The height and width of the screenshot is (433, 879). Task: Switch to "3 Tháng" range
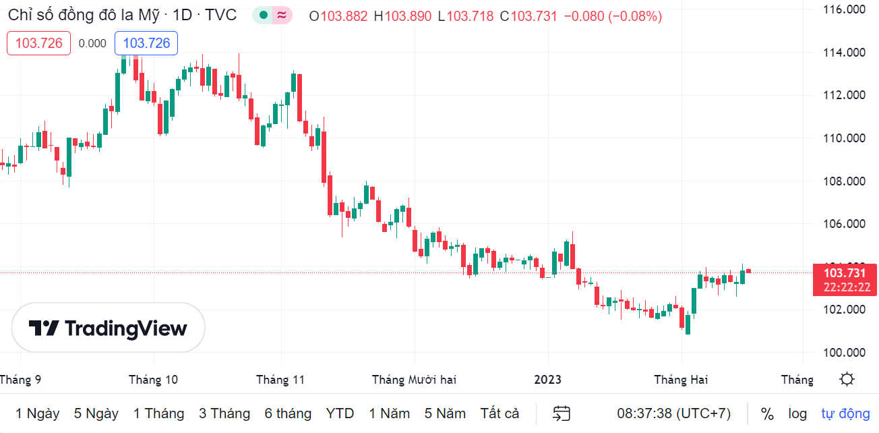[x=224, y=413]
